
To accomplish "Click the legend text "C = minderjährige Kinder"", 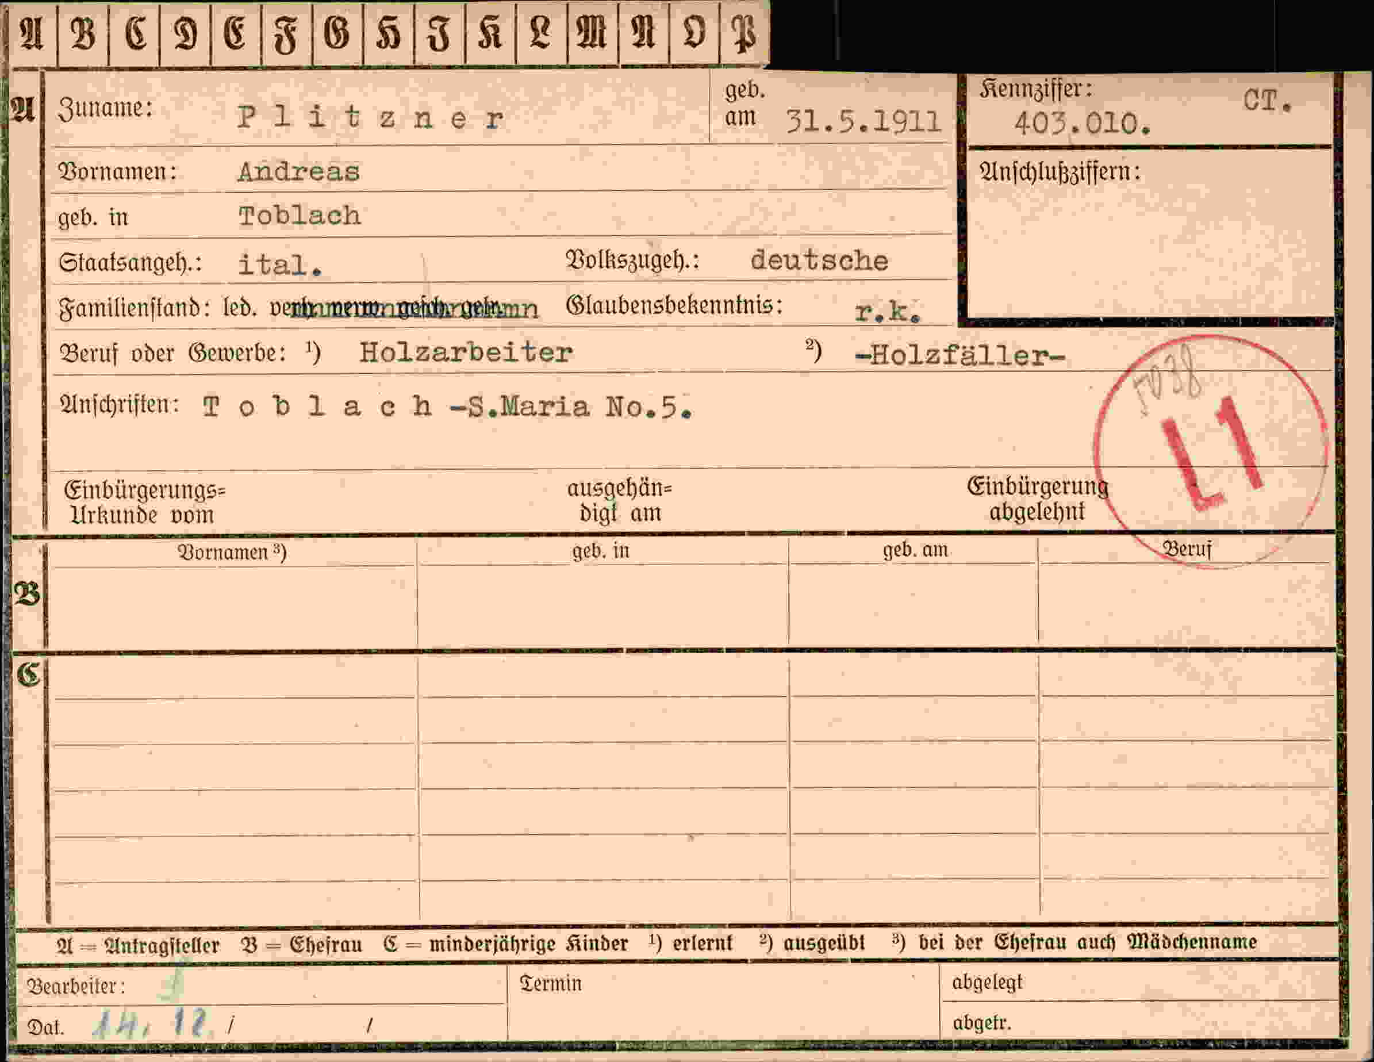I will 505,944.
